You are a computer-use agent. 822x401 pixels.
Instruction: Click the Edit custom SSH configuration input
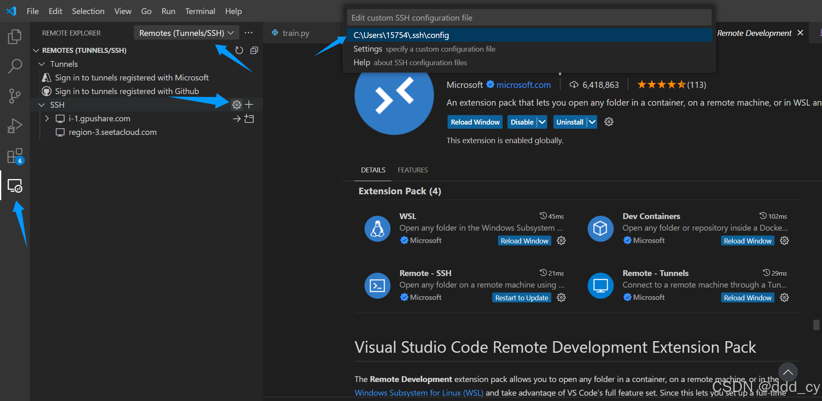point(529,18)
